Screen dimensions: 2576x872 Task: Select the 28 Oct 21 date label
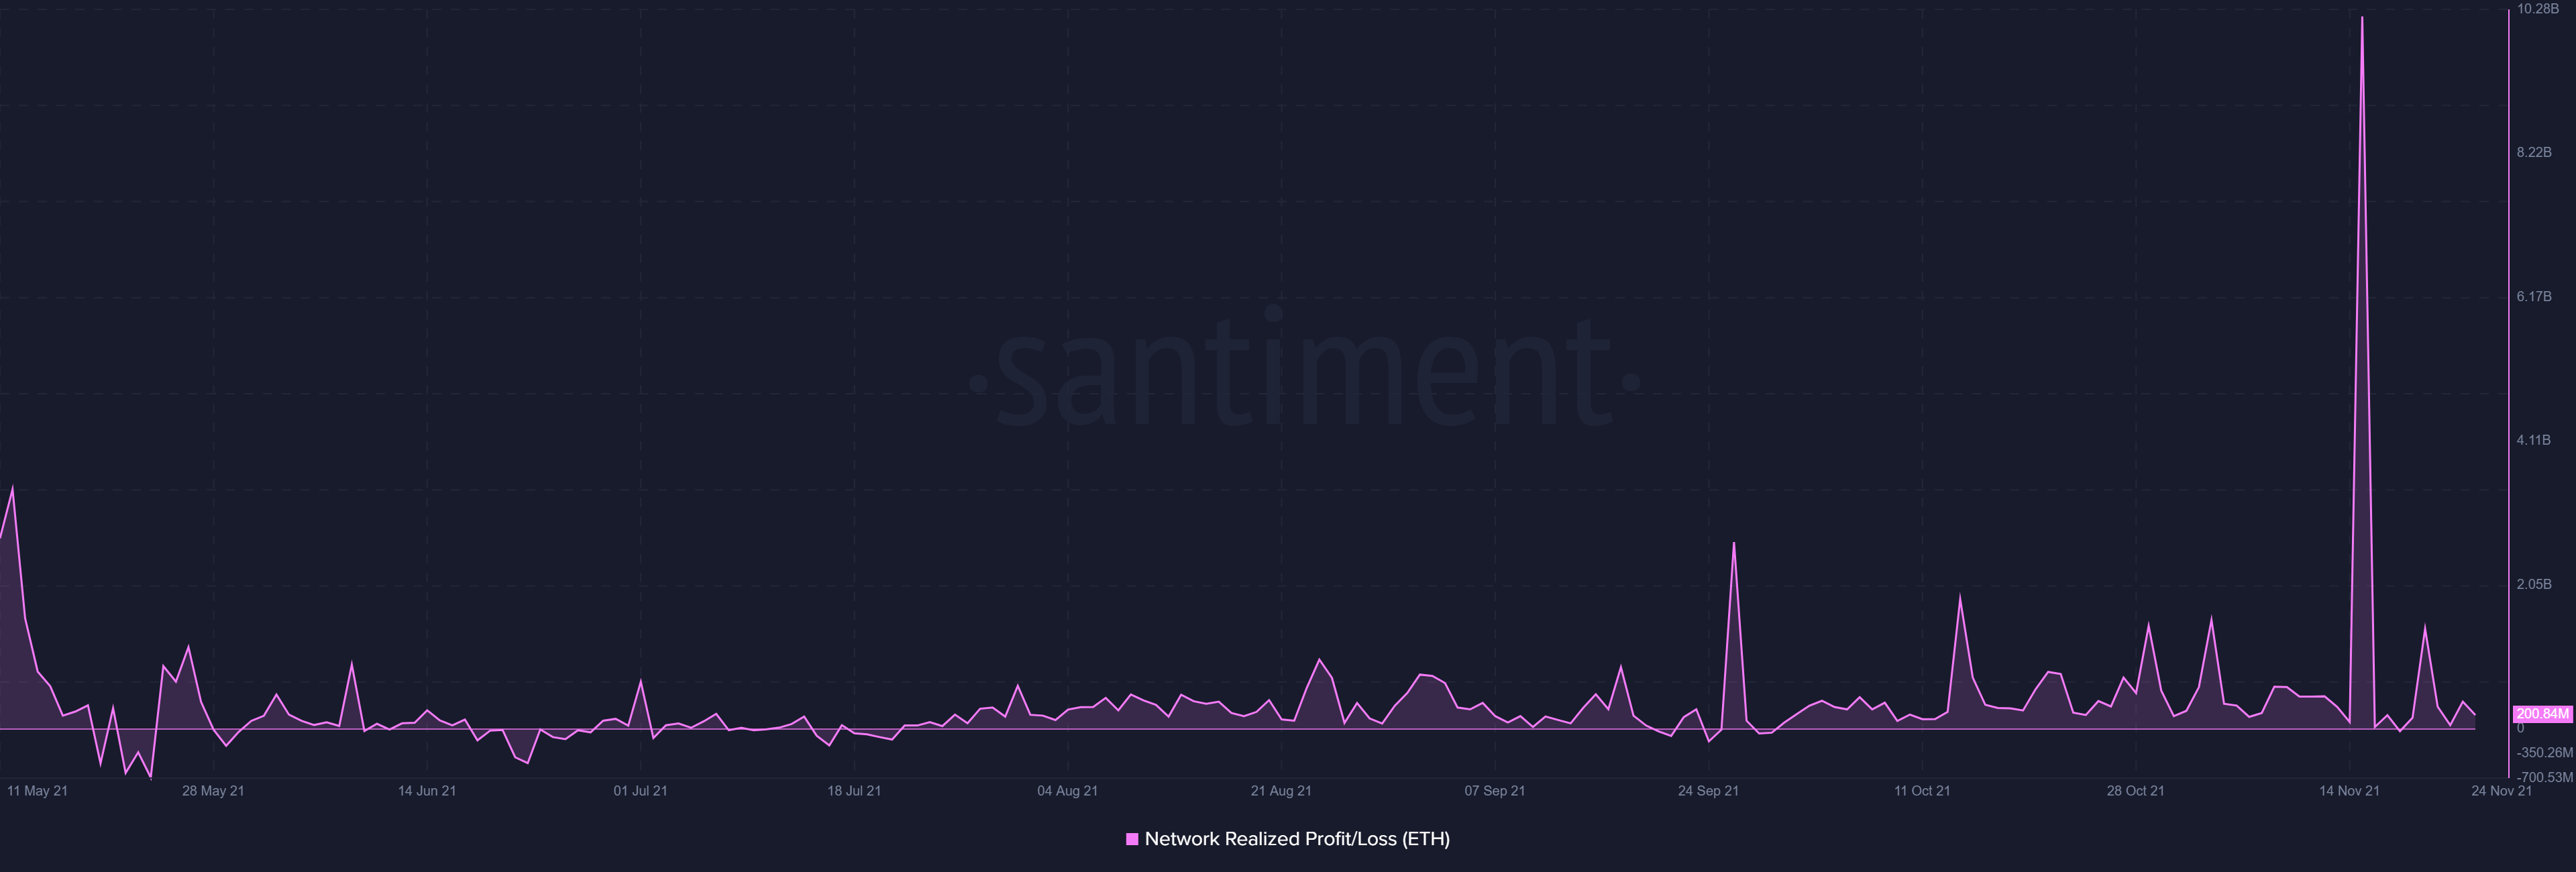click(x=2135, y=791)
